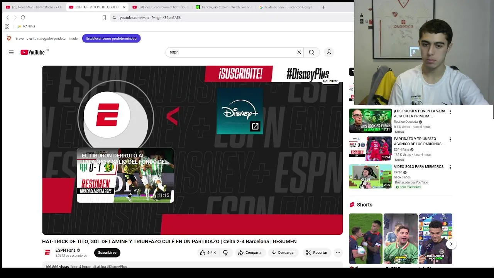Switch to the incestuosos bailanta YouTube tab
This screenshot has height=278, width=494.
(x=161, y=7)
